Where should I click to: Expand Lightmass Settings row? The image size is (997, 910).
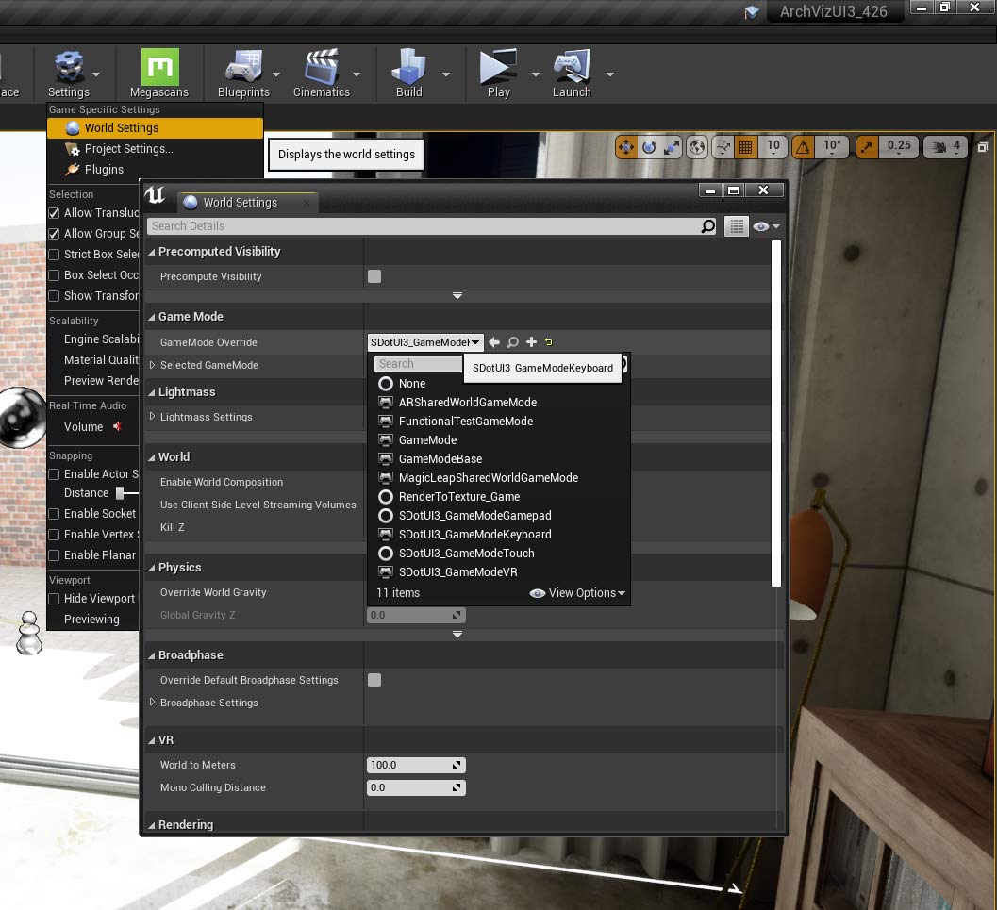[x=152, y=417]
